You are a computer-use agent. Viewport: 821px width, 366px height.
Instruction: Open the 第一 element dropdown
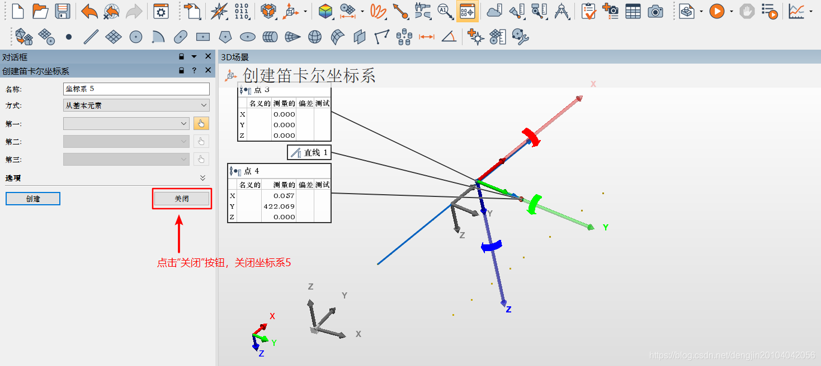(126, 123)
